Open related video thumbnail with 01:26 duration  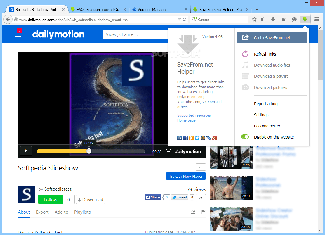[232, 158]
